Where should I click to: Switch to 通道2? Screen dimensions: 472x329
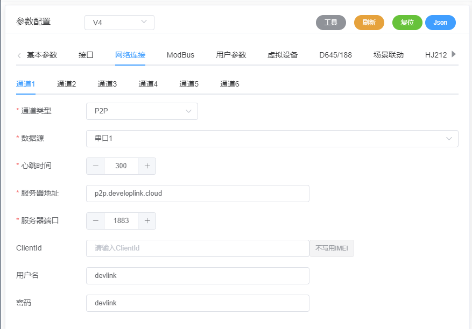pos(66,84)
